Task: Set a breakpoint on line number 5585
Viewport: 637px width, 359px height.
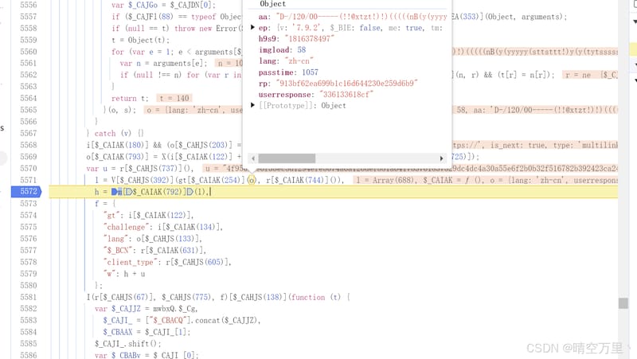Action: (x=29, y=344)
